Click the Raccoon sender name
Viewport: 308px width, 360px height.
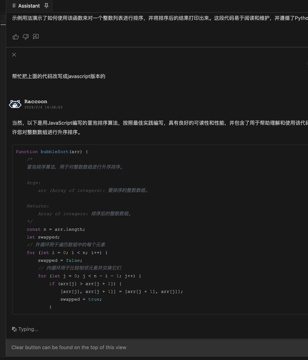point(36,102)
